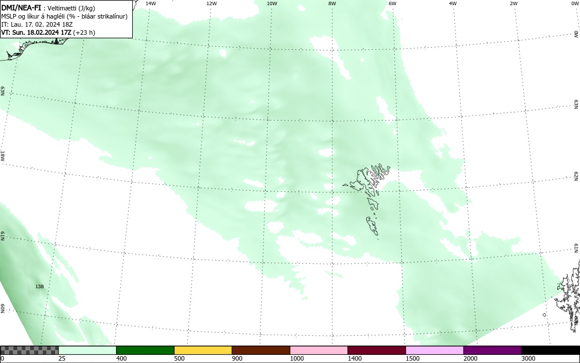Image resolution: width=580 pixels, height=363 pixels.
Task: Click the "8W" longitude label
Action: (332, 3)
